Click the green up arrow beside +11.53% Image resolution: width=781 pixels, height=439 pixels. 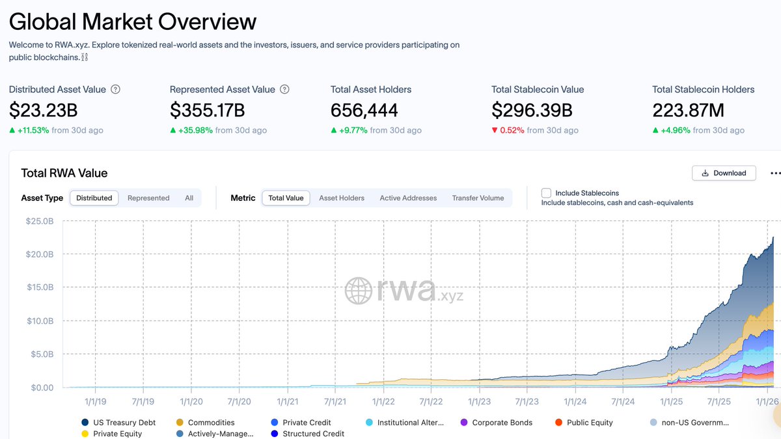tap(12, 130)
